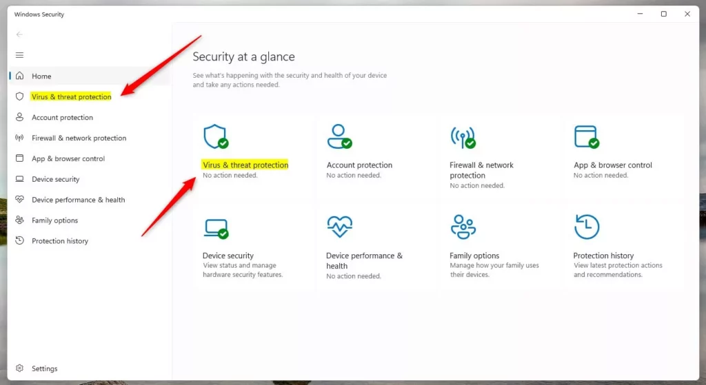Go back using the back arrow
Viewport: 706px width, 385px height.
coord(19,34)
